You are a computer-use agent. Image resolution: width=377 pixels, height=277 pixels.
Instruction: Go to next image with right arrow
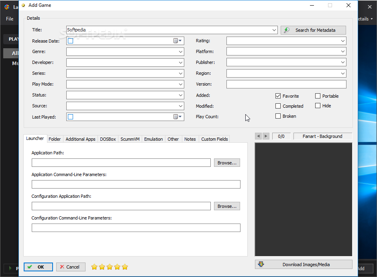[266, 136]
